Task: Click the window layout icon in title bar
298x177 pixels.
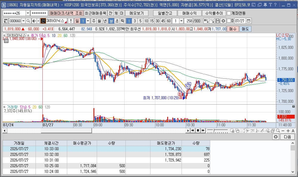Action: click(253, 5)
